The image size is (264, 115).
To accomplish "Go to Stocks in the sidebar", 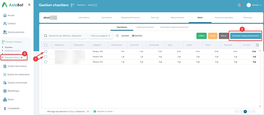I will (10, 99).
